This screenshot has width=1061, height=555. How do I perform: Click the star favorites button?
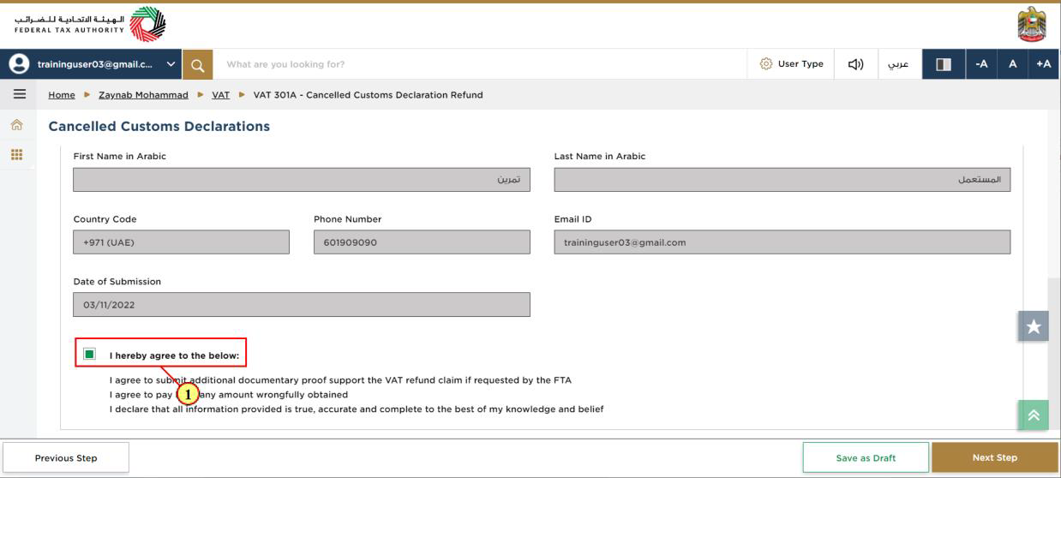click(1033, 325)
